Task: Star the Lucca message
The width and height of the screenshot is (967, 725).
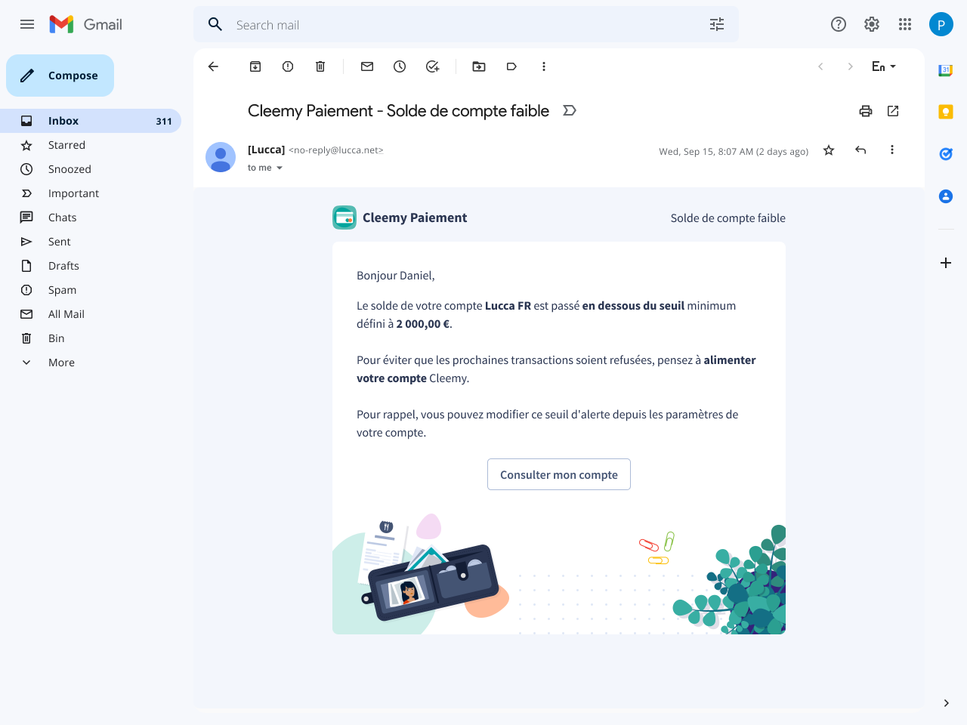Action: point(829,150)
